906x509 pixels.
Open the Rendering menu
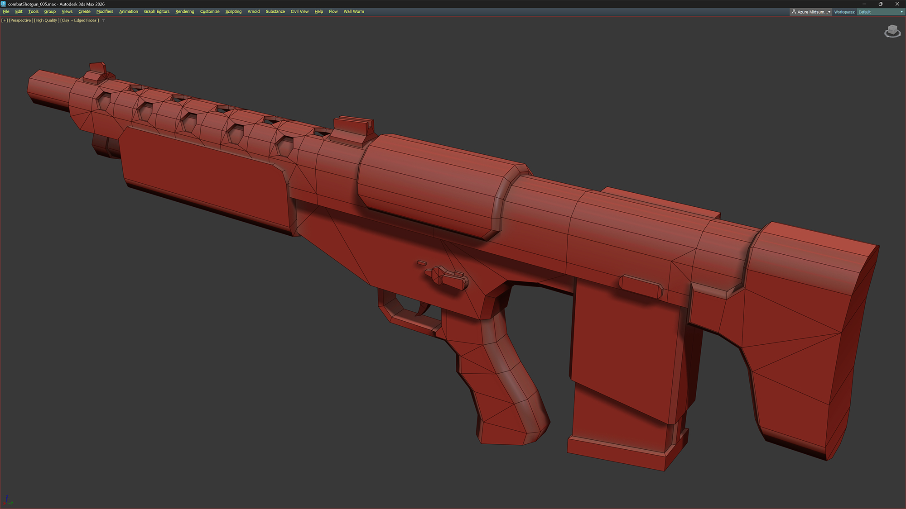[x=184, y=12]
